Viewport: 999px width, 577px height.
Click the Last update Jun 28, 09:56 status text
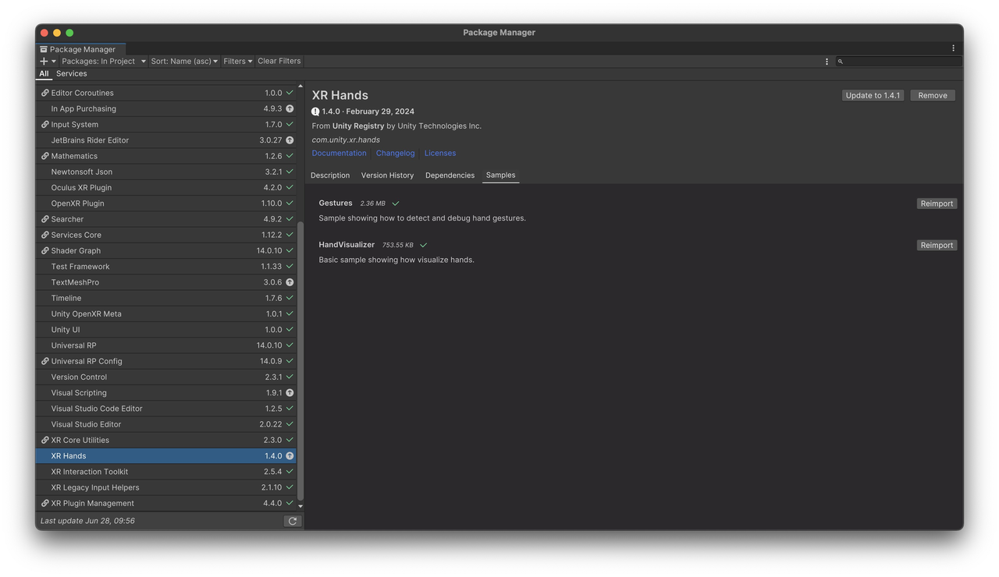(87, 521)
